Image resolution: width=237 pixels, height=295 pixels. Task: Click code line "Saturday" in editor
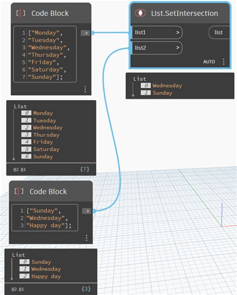pos(47,69)
